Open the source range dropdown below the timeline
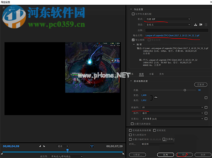This screenshot has height=158, width=212. click(x=67, y=156)
